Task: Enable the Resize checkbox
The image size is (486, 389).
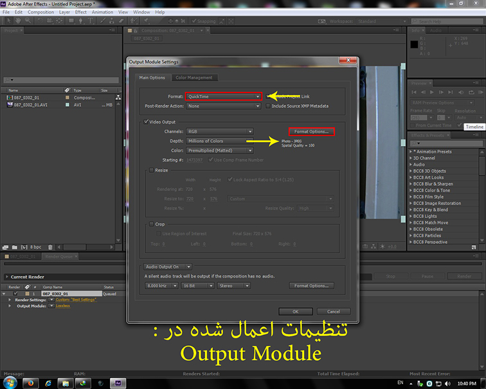Action: [152, 170]
